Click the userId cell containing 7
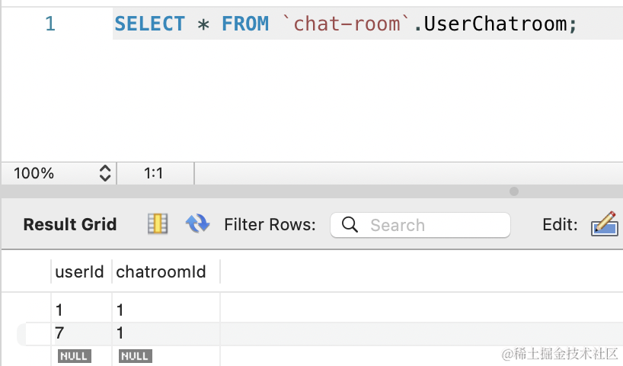 point(60,333)
